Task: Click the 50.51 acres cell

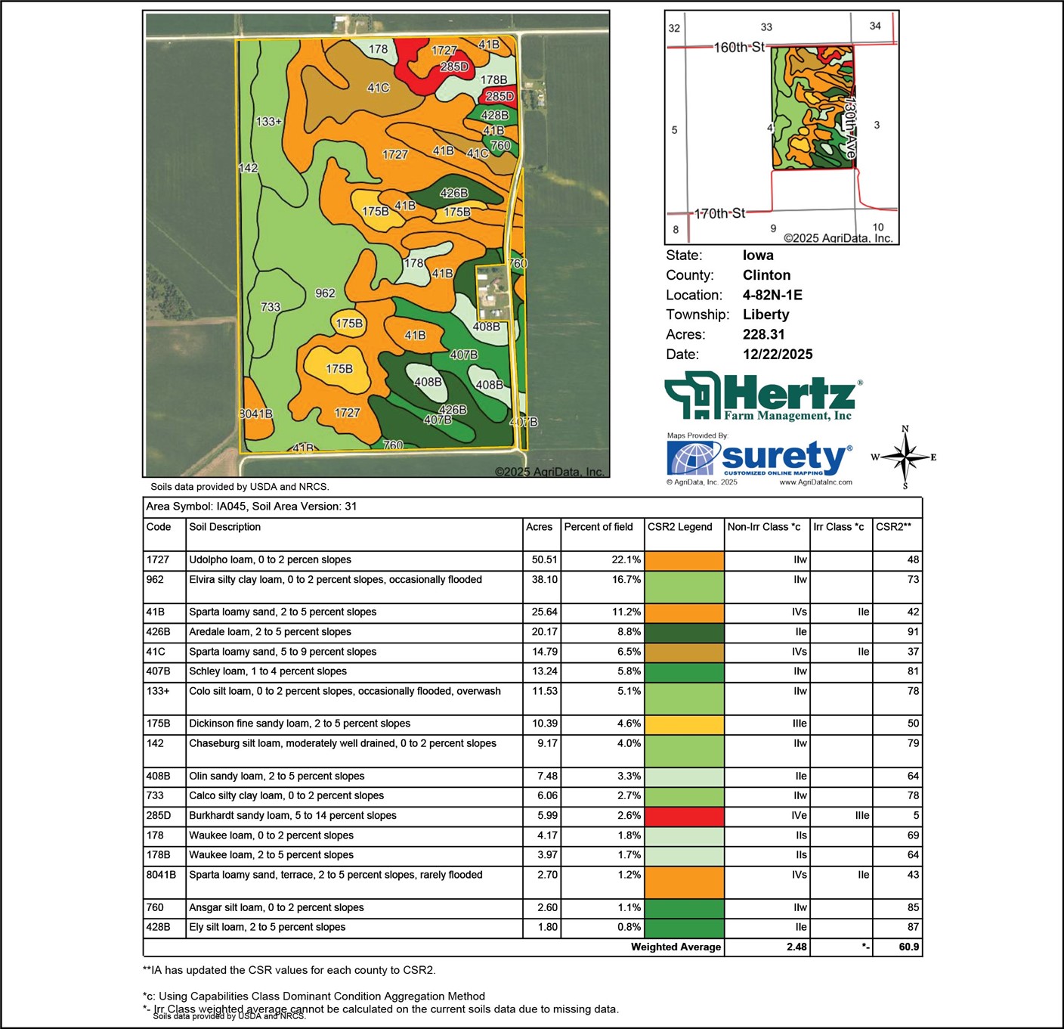Action: [545, 560]
